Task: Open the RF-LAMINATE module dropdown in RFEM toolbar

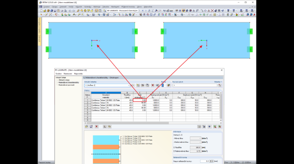Action: 139,11
